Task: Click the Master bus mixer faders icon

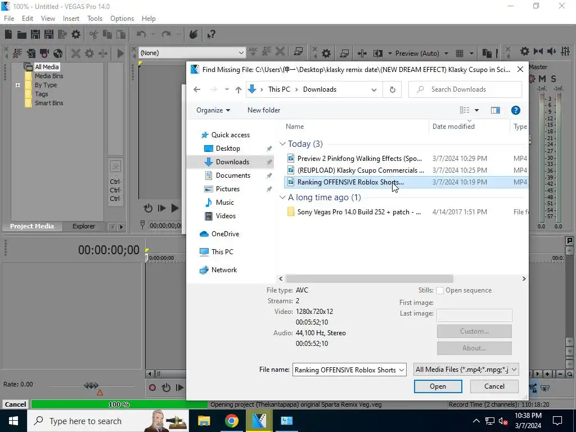Action: click(x=565, y=51)
